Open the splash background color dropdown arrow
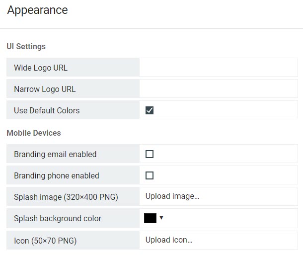The image size is (303, 256). click(x=161, y=218)
